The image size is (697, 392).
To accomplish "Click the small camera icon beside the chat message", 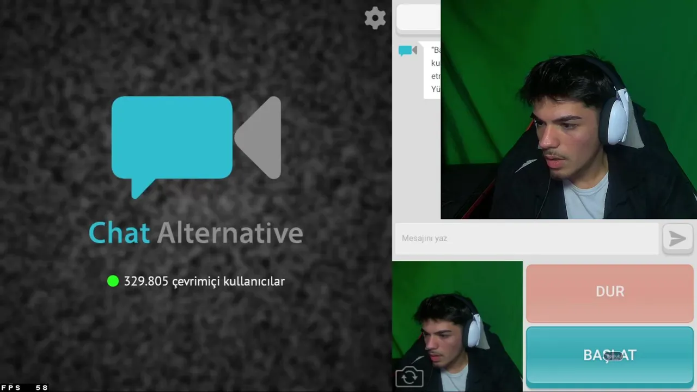I will (407, 51).
